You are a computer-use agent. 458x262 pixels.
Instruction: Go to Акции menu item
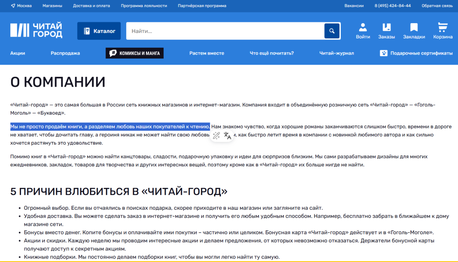(x=17, y=53)
